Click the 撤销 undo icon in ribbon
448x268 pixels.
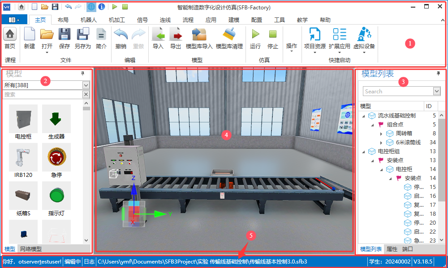click(x=121, y=35)
